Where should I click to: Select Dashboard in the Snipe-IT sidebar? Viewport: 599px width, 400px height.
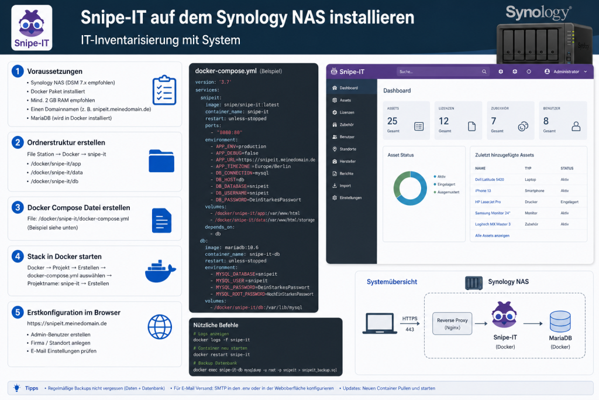(x=352, y=88)
